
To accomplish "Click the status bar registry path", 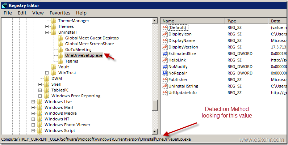I will [96, 139].
